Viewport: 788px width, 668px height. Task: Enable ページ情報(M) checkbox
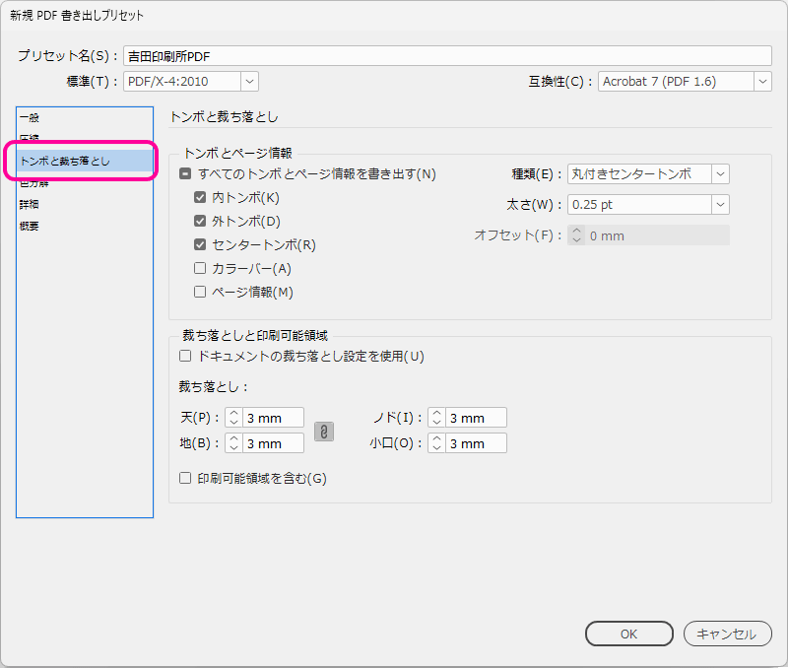(x=200, y=292)
